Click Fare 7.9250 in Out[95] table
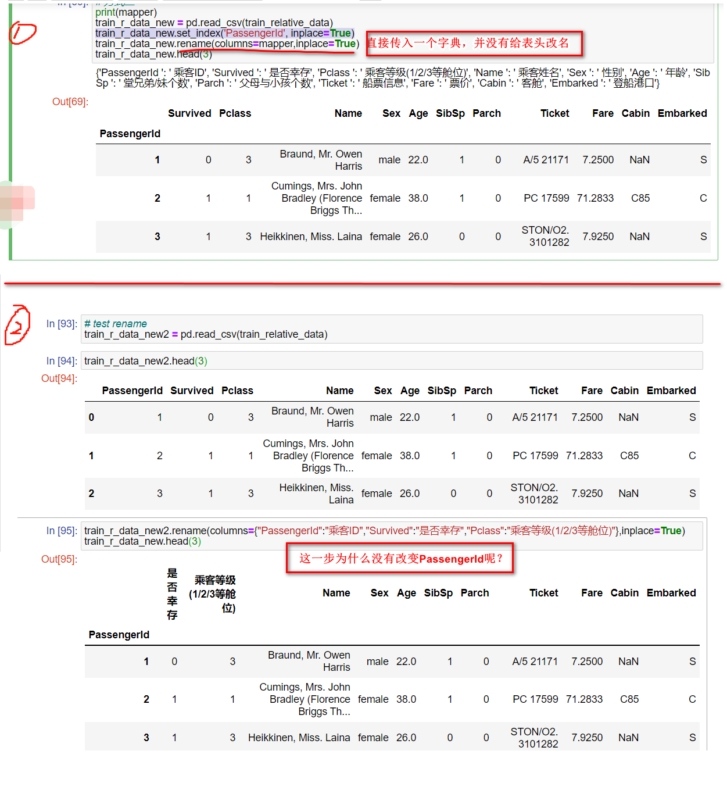Screen dimensions: 727x790 (x=587, y=738)
